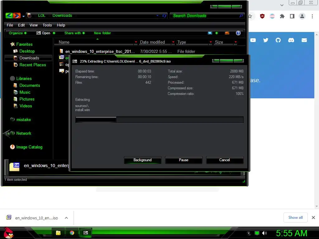Click the orange Forward arrow in Explorer
Screen dimensions: 319x239
[x=17, y=16]
